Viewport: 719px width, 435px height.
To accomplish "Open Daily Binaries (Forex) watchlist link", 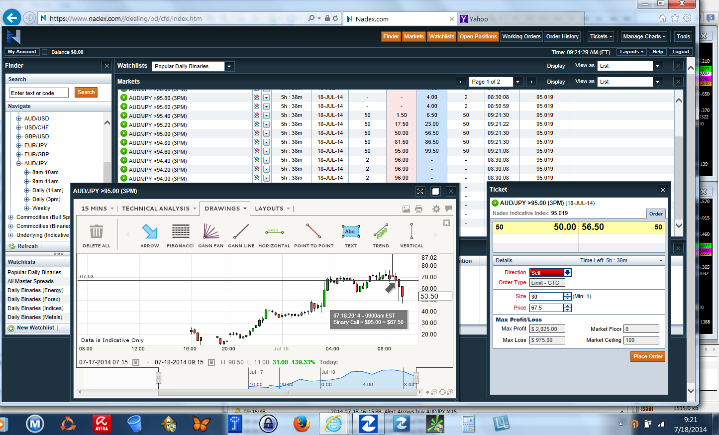I will 34,299.
